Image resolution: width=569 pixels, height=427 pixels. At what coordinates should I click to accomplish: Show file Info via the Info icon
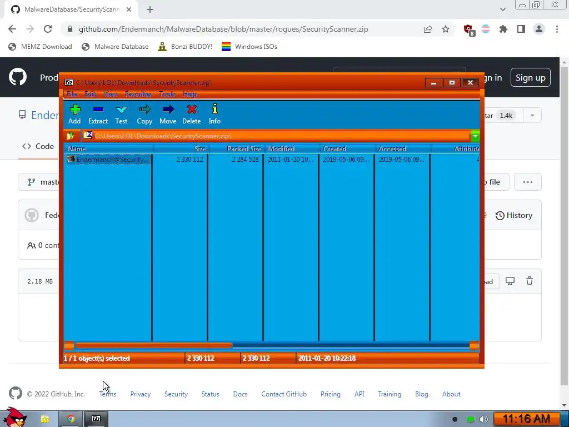point(214,115)
